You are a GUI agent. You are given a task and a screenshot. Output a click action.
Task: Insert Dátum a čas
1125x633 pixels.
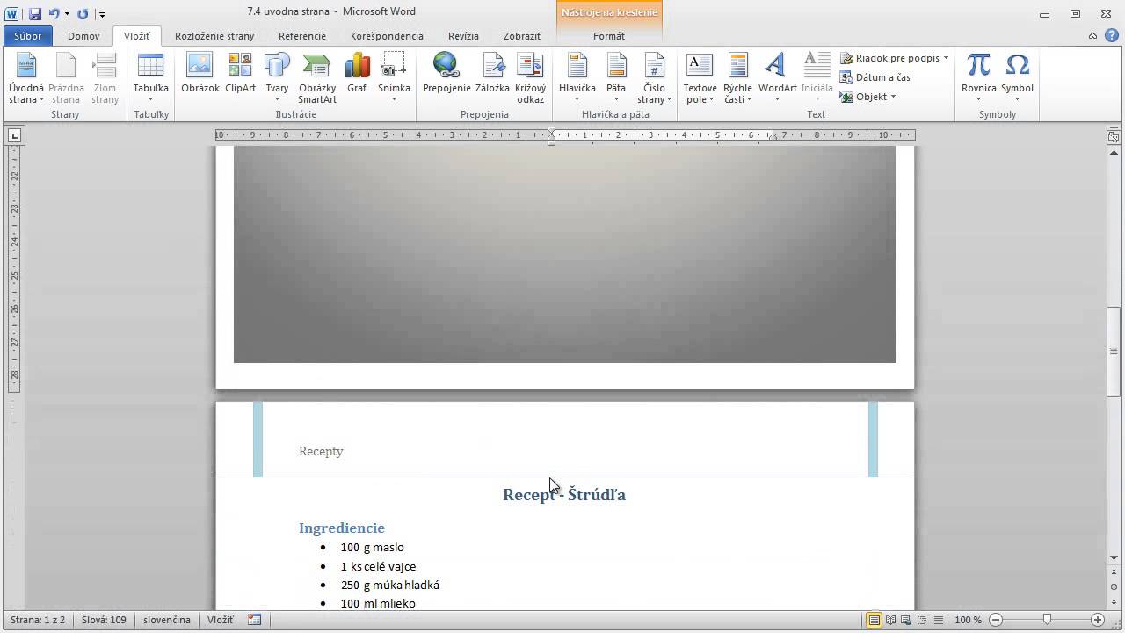(875, 77)
